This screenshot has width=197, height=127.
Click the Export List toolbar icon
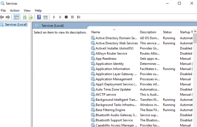[31, 17]
